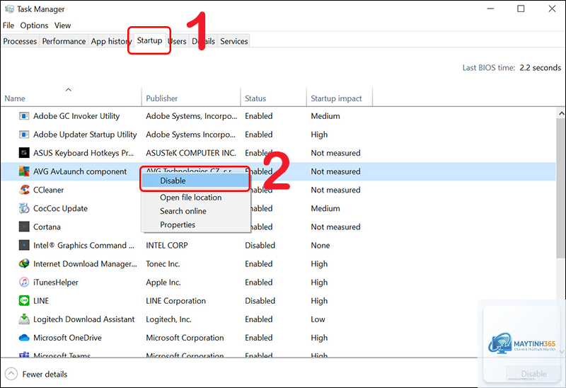Collapse view with Fewer details arrow
The width and height of the screenshot is (566, 388).
11,374
